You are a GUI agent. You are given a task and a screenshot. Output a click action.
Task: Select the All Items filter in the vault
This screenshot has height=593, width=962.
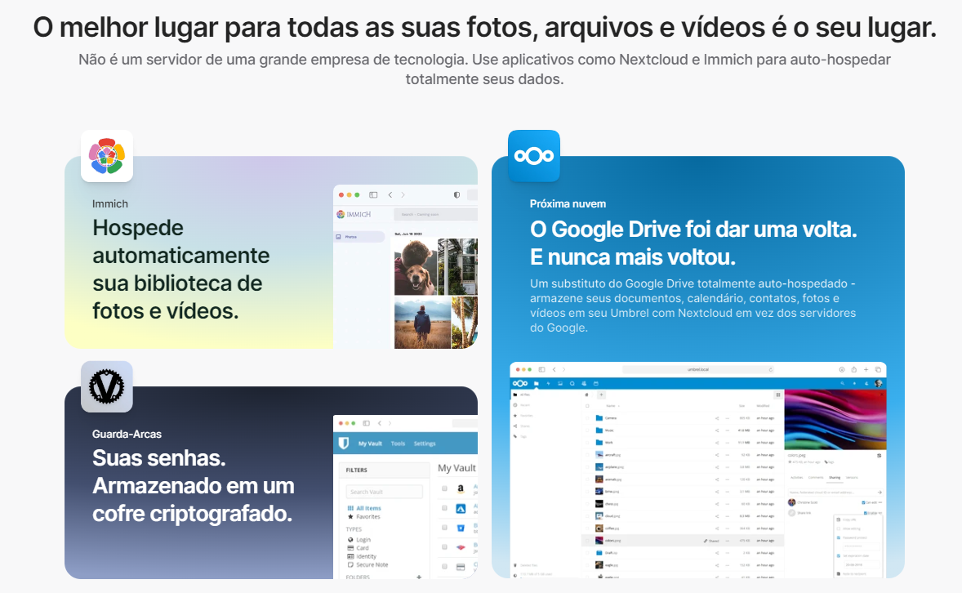364,508
